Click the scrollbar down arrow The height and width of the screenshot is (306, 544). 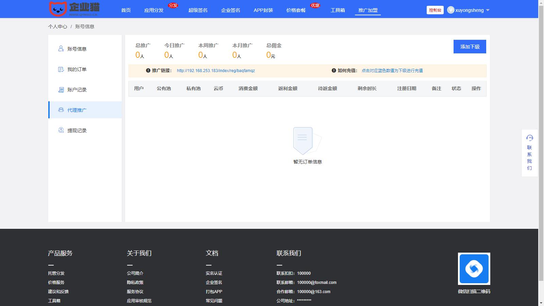[x=541, y=303]
